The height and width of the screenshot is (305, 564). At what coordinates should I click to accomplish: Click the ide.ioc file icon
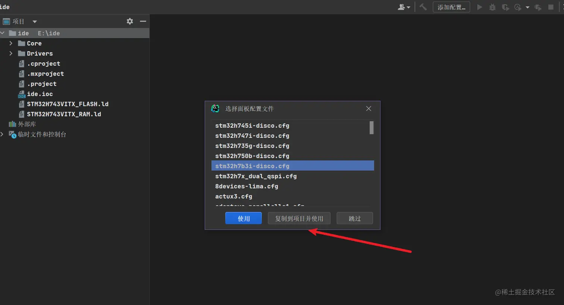click(22, 94)
